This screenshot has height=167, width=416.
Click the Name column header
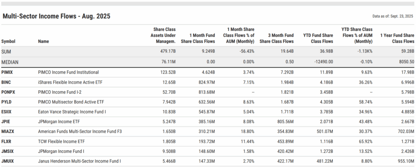43,41
